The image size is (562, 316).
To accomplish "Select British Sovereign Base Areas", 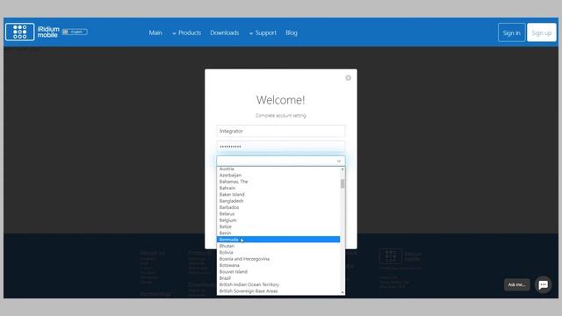I will click(x=278, y=291).
